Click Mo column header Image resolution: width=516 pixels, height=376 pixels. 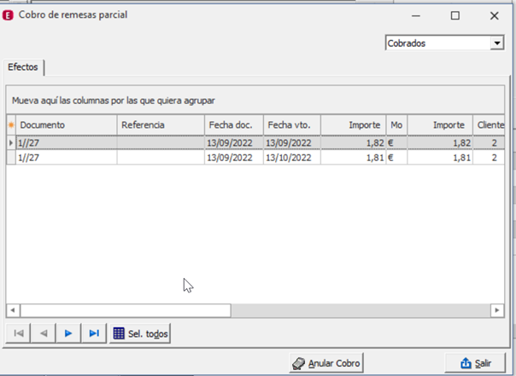click(396, 124)
